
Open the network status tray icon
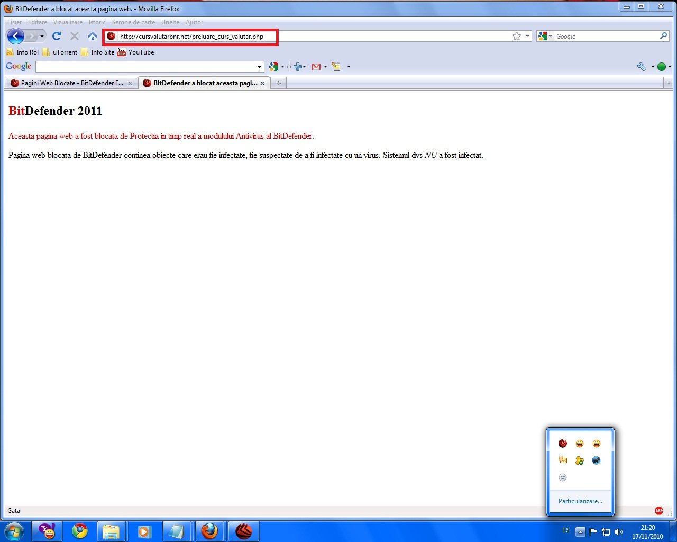(x=606, y=532)
